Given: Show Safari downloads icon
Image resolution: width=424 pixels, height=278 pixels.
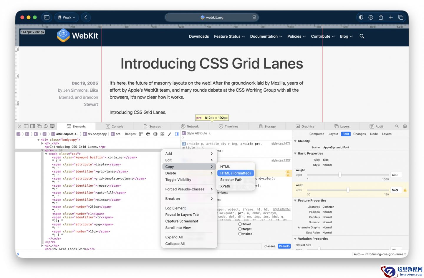Looking at the screenshot, I should pyautogui.click(x=371, y=17).
